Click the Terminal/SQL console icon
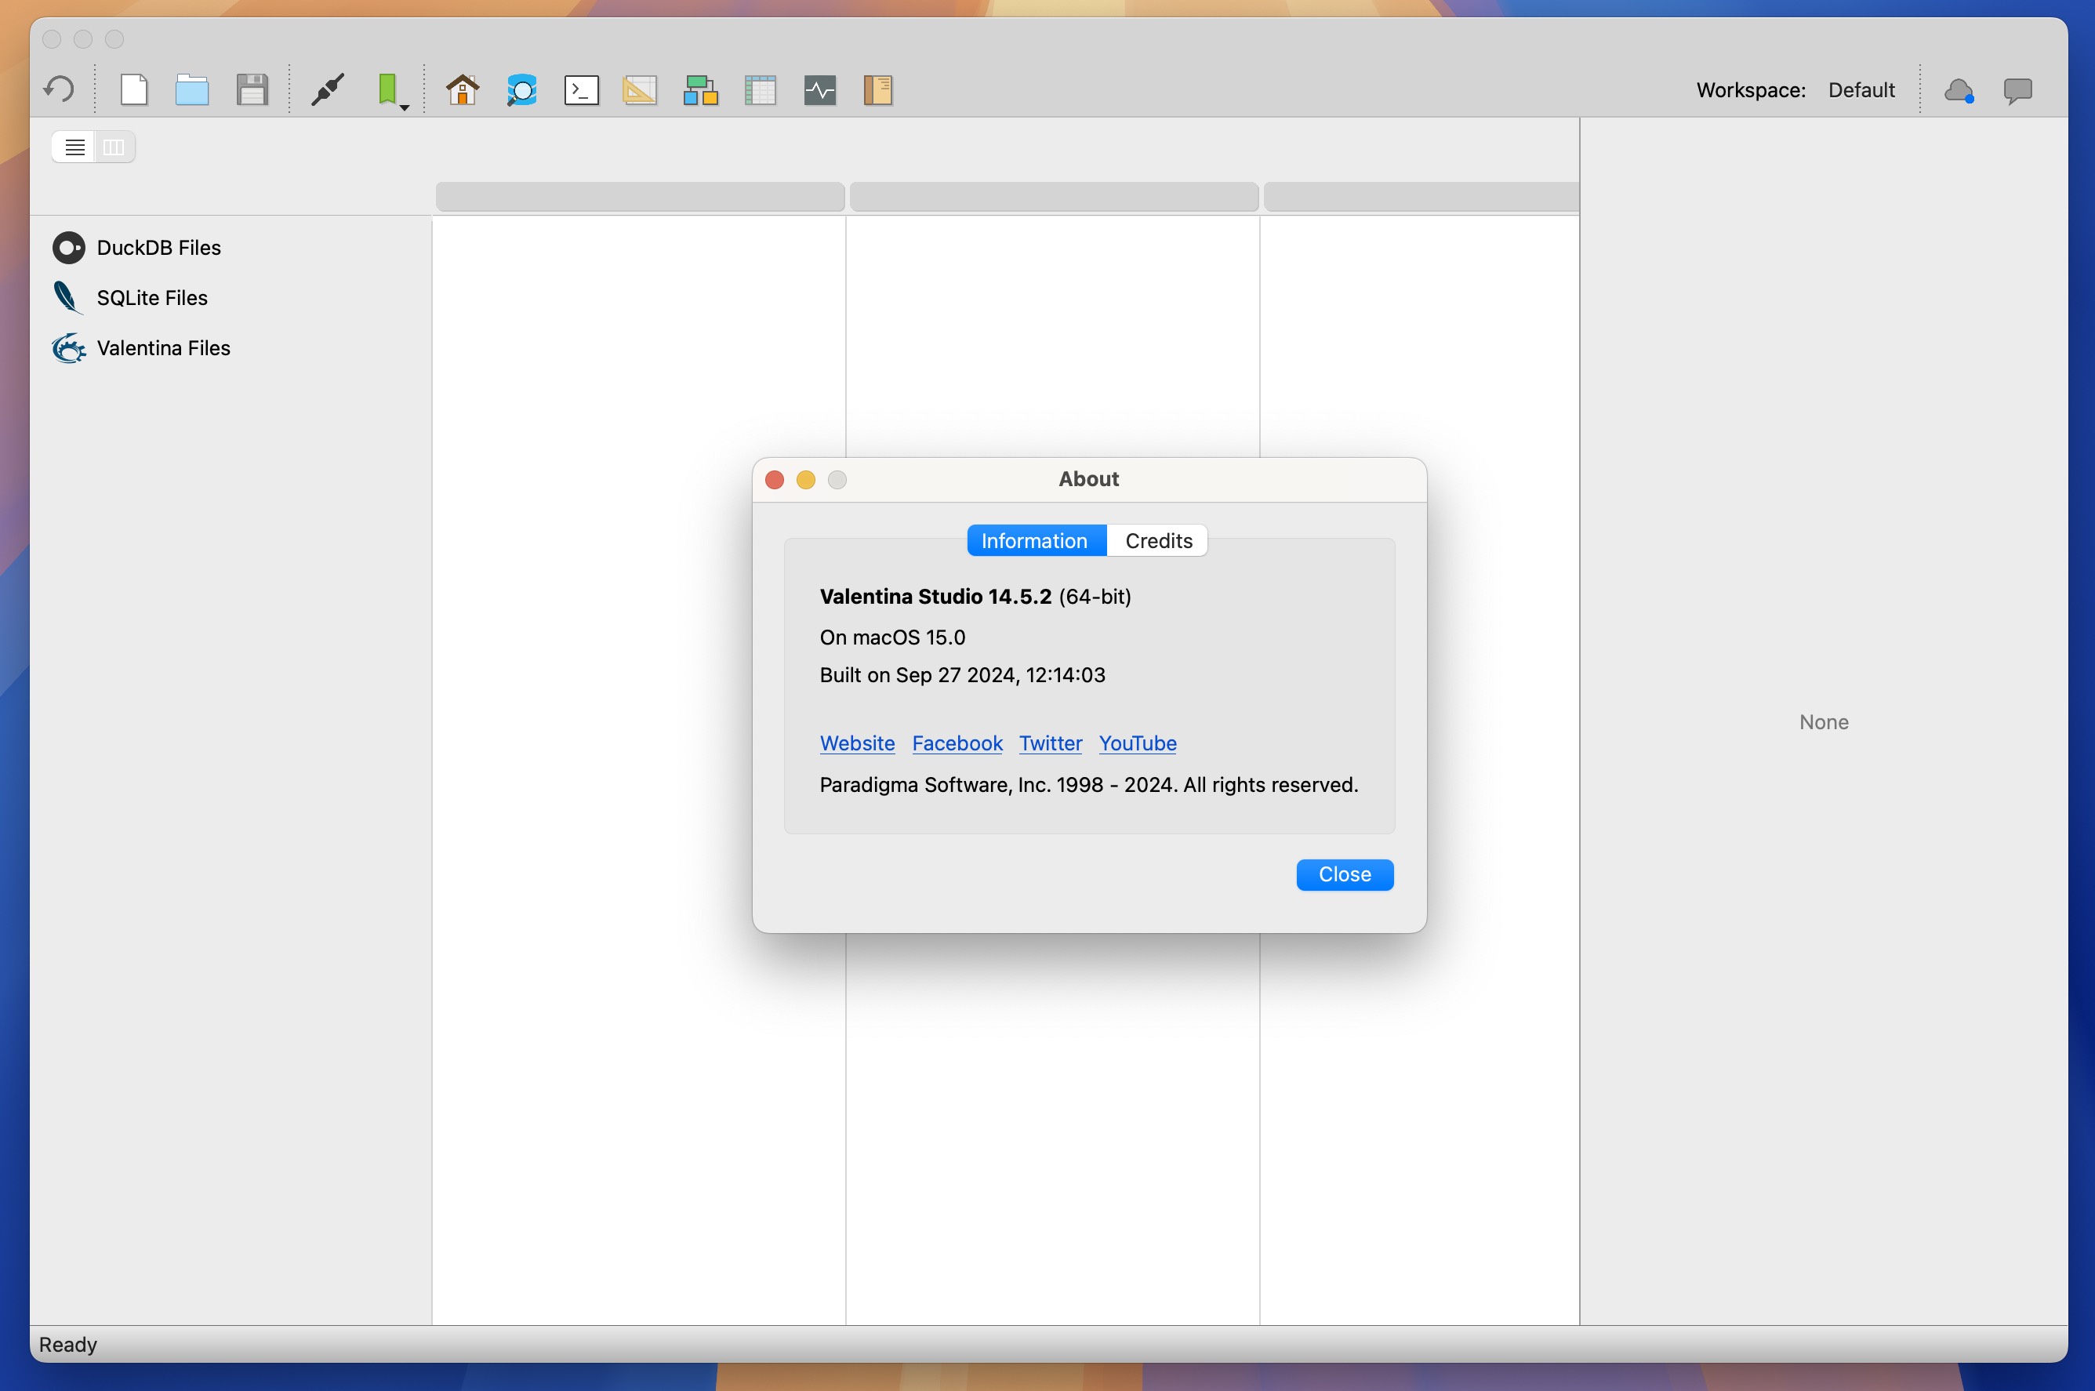Screen dimensions: 2095x1391 582,89
